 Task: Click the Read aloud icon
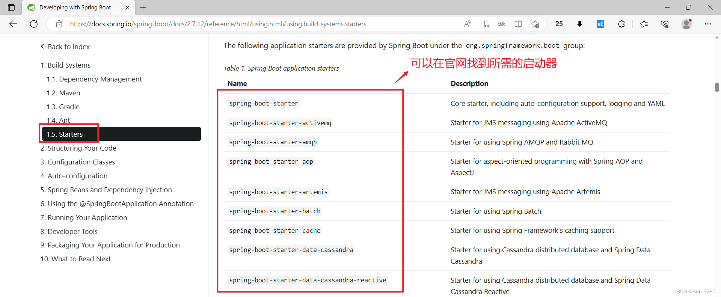click(x=468, y=24)
